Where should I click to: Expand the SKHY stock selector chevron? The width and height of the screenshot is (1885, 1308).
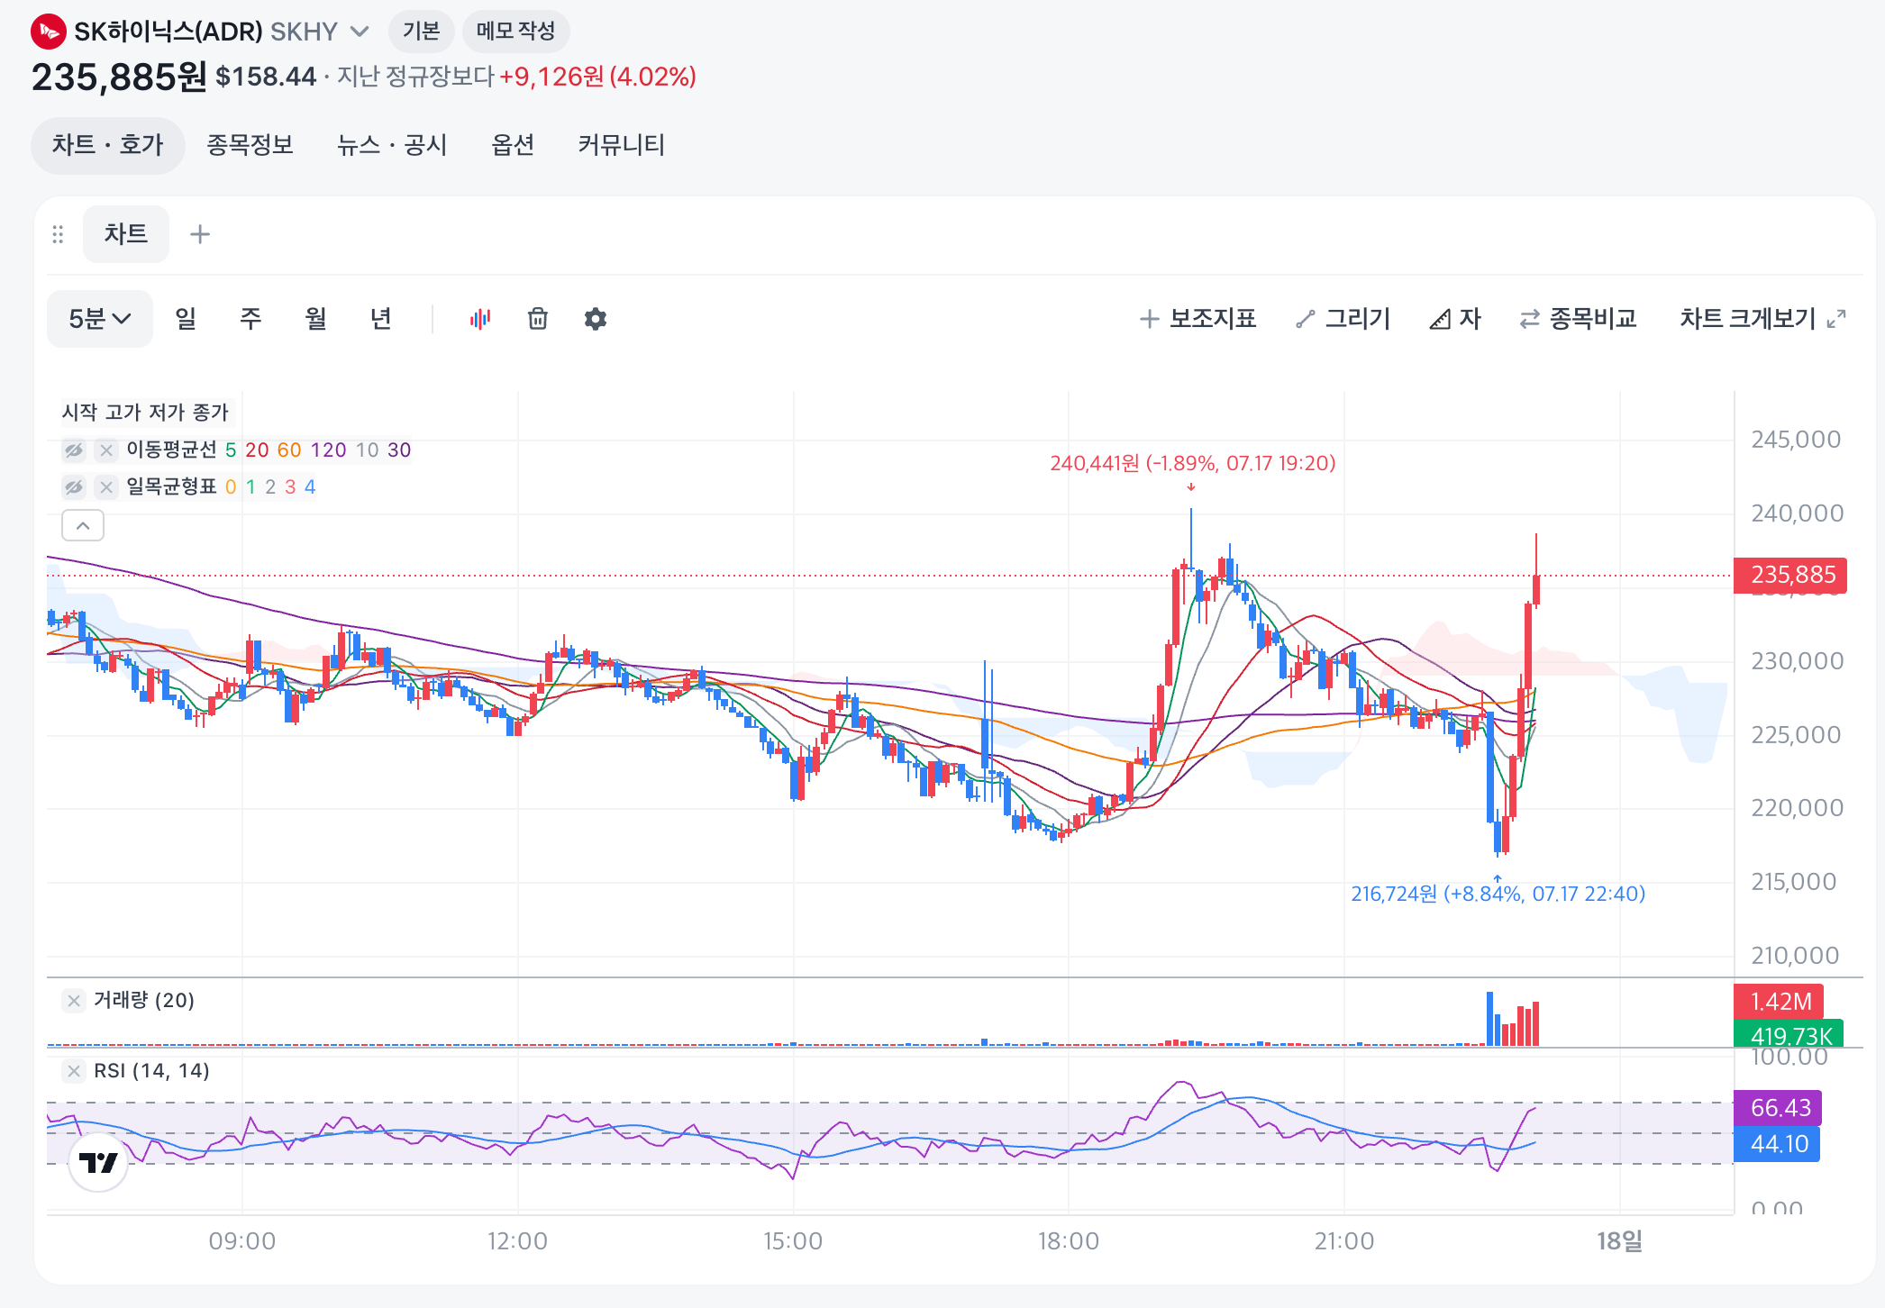tap(360, 32)
